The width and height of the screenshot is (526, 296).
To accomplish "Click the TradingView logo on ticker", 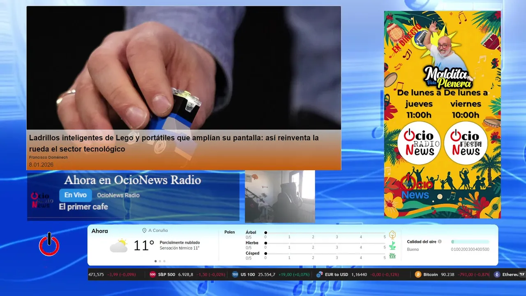I will click(x=522, y=274).
